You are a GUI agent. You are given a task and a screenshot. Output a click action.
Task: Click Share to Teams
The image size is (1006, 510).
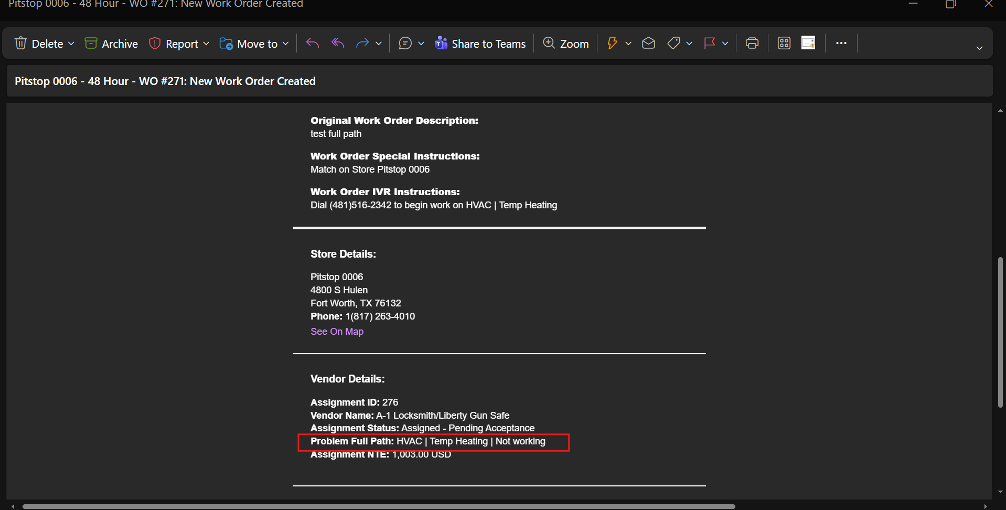pyautogui.click(x=480, y=44)
